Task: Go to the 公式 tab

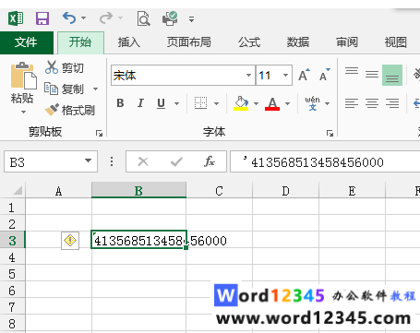Action: 249,42
